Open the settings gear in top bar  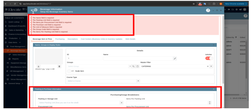(x=236, y=10)
